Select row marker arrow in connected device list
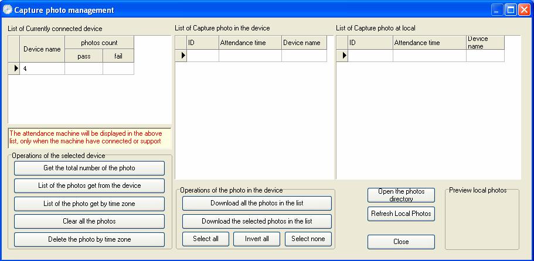 coord(16,68)
